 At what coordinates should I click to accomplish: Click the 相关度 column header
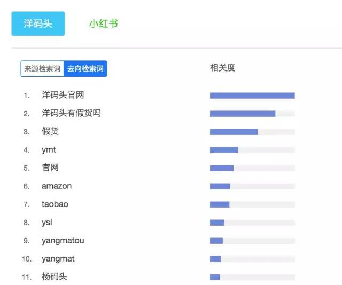pyautogui.click(x=223, y=68)
